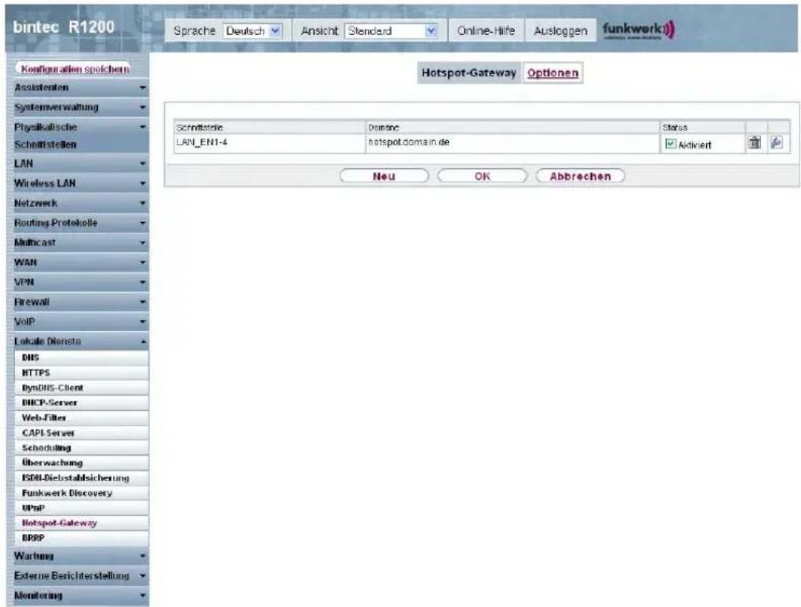Open the CAPI-Server menu item

(82, 433)
